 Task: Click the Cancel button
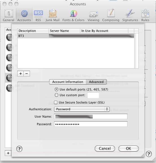click(105, 148)
